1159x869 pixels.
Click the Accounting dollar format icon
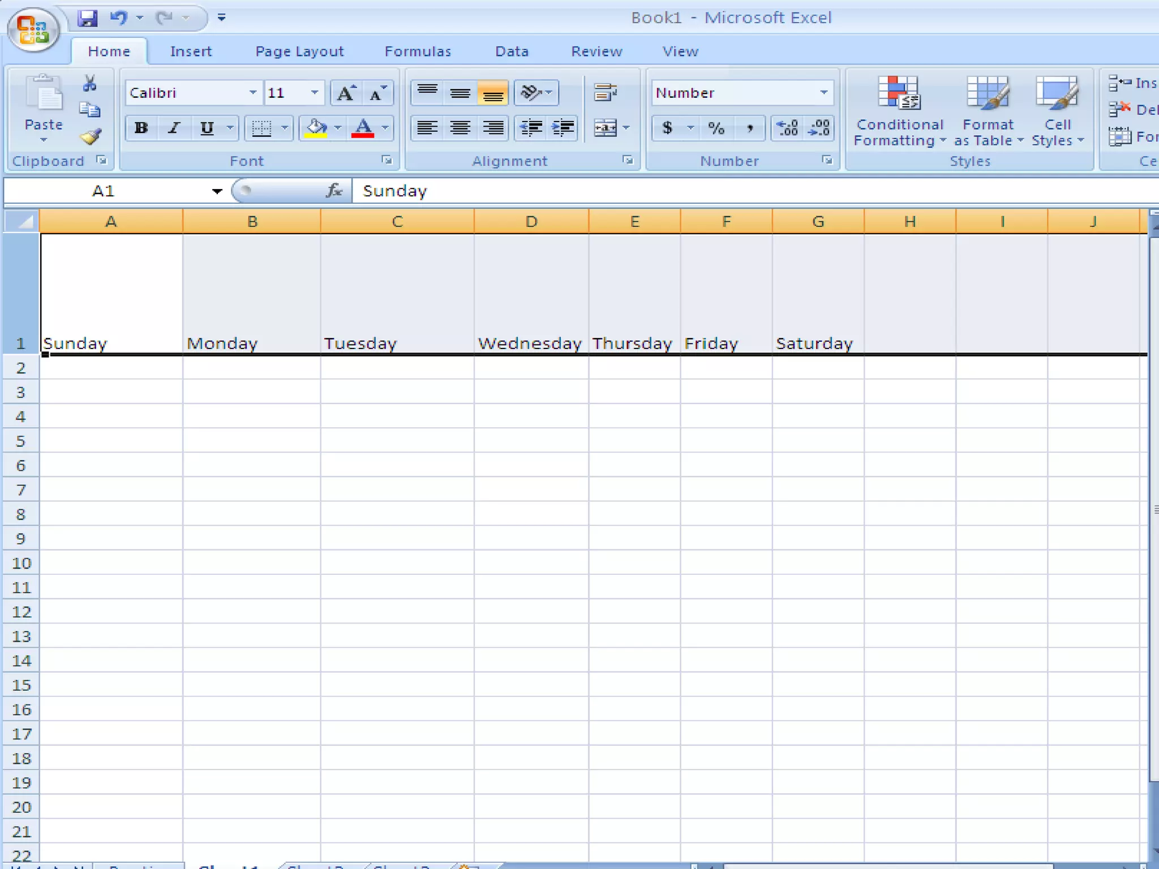667,128
